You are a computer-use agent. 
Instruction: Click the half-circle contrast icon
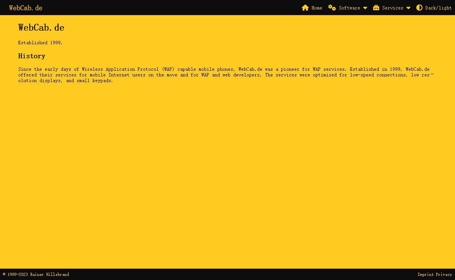click(x=419, y=8)
